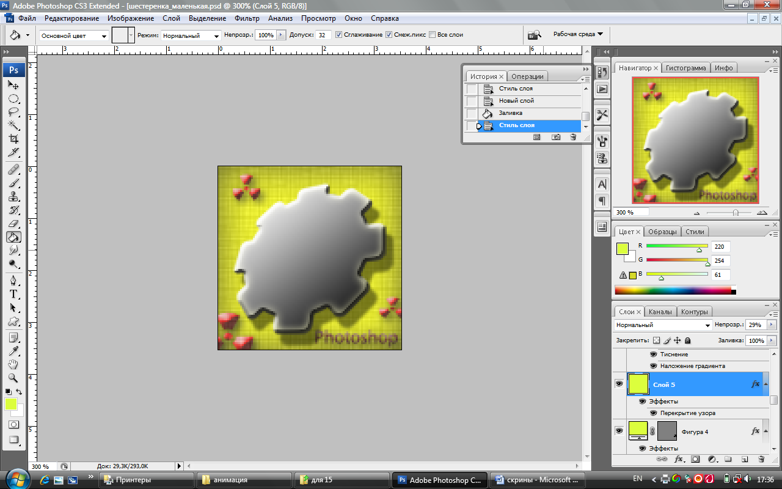Select the Healing Brush tool
This screenshot has height=489, width=782.
(x=13, y=169)
